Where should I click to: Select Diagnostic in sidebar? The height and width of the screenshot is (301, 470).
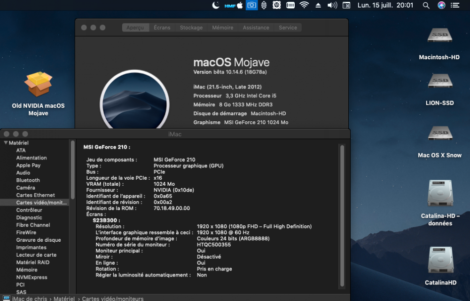click(x=29, y=218)
